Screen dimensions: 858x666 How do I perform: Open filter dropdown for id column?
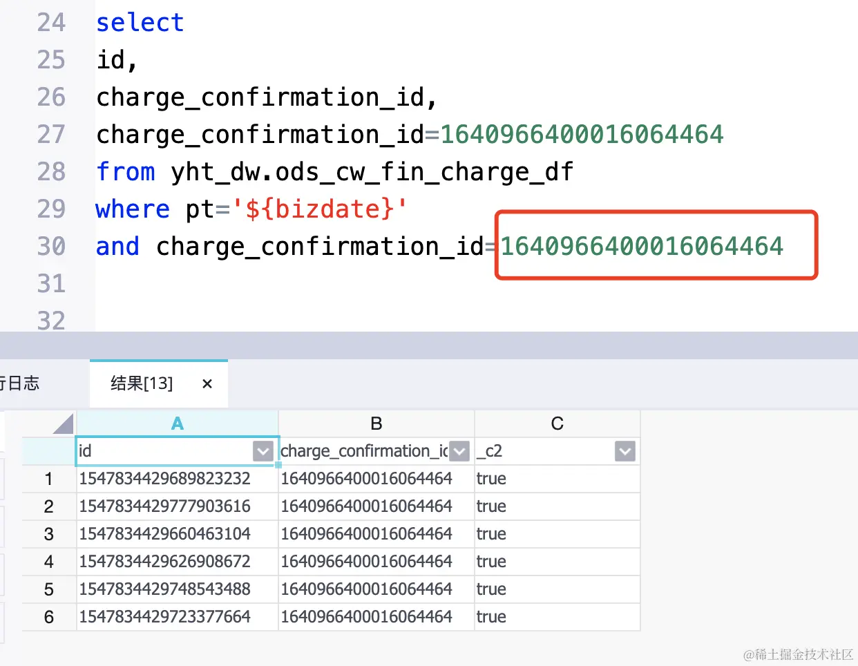click(263, 451)
